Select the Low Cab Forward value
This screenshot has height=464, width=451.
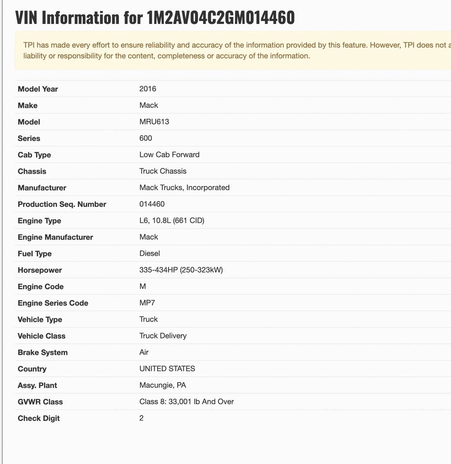(x=169, y=155)
